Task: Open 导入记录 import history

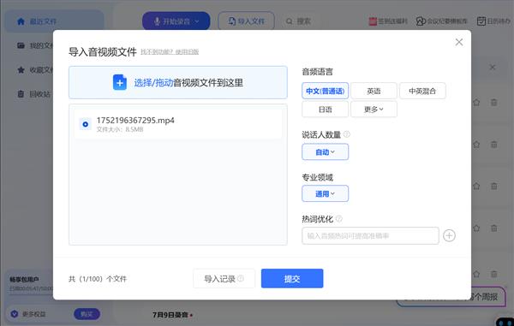Action: tap(224, 279)
